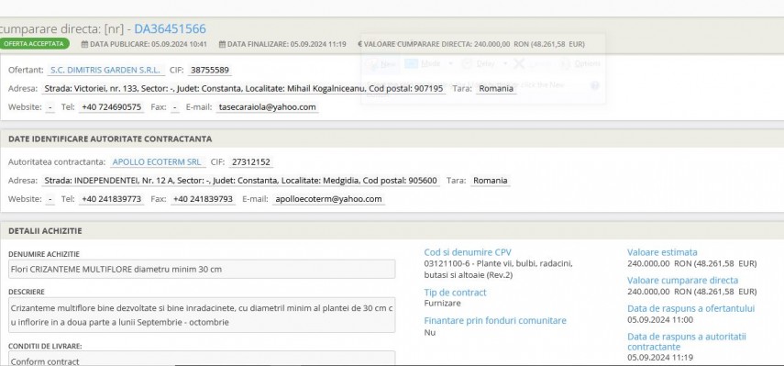Click the Cod si denumire CPV heading

[x=468, y=252]
